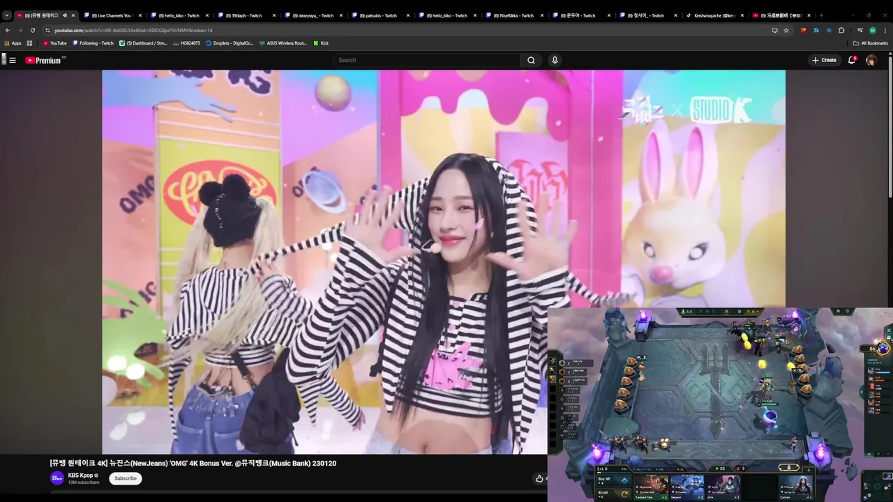Open ASUS Wireless Router bookmark

[283, 43]
